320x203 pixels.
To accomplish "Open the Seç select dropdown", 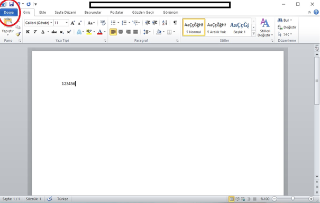I will 285,34.
